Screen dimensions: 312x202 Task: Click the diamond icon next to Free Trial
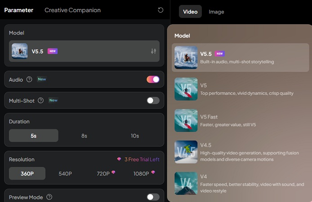[119, 159]
